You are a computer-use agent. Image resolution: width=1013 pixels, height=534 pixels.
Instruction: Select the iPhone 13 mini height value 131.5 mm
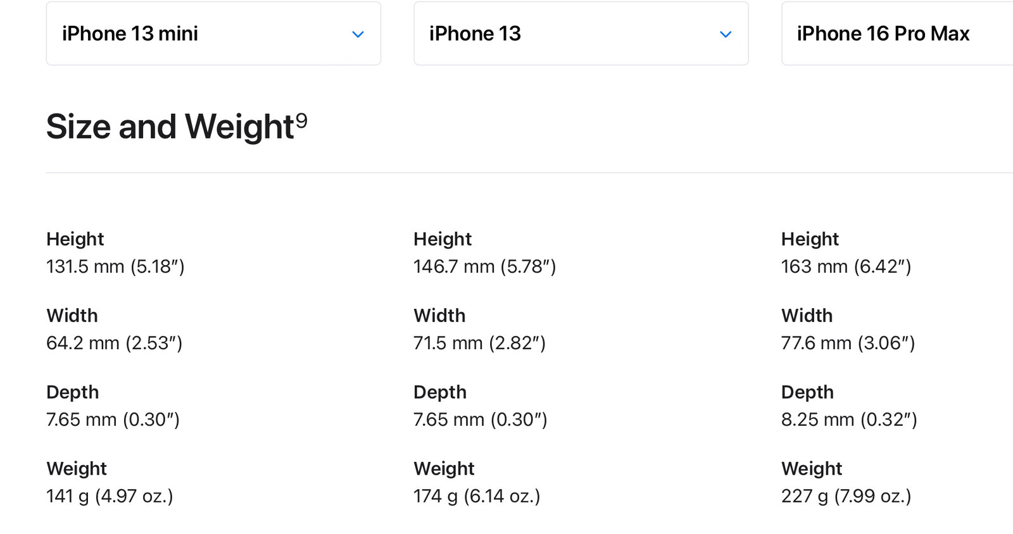[115, 266]
